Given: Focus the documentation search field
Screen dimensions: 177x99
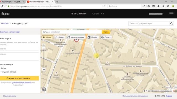Looking at the screenshot, I should (x=149, y=23).
